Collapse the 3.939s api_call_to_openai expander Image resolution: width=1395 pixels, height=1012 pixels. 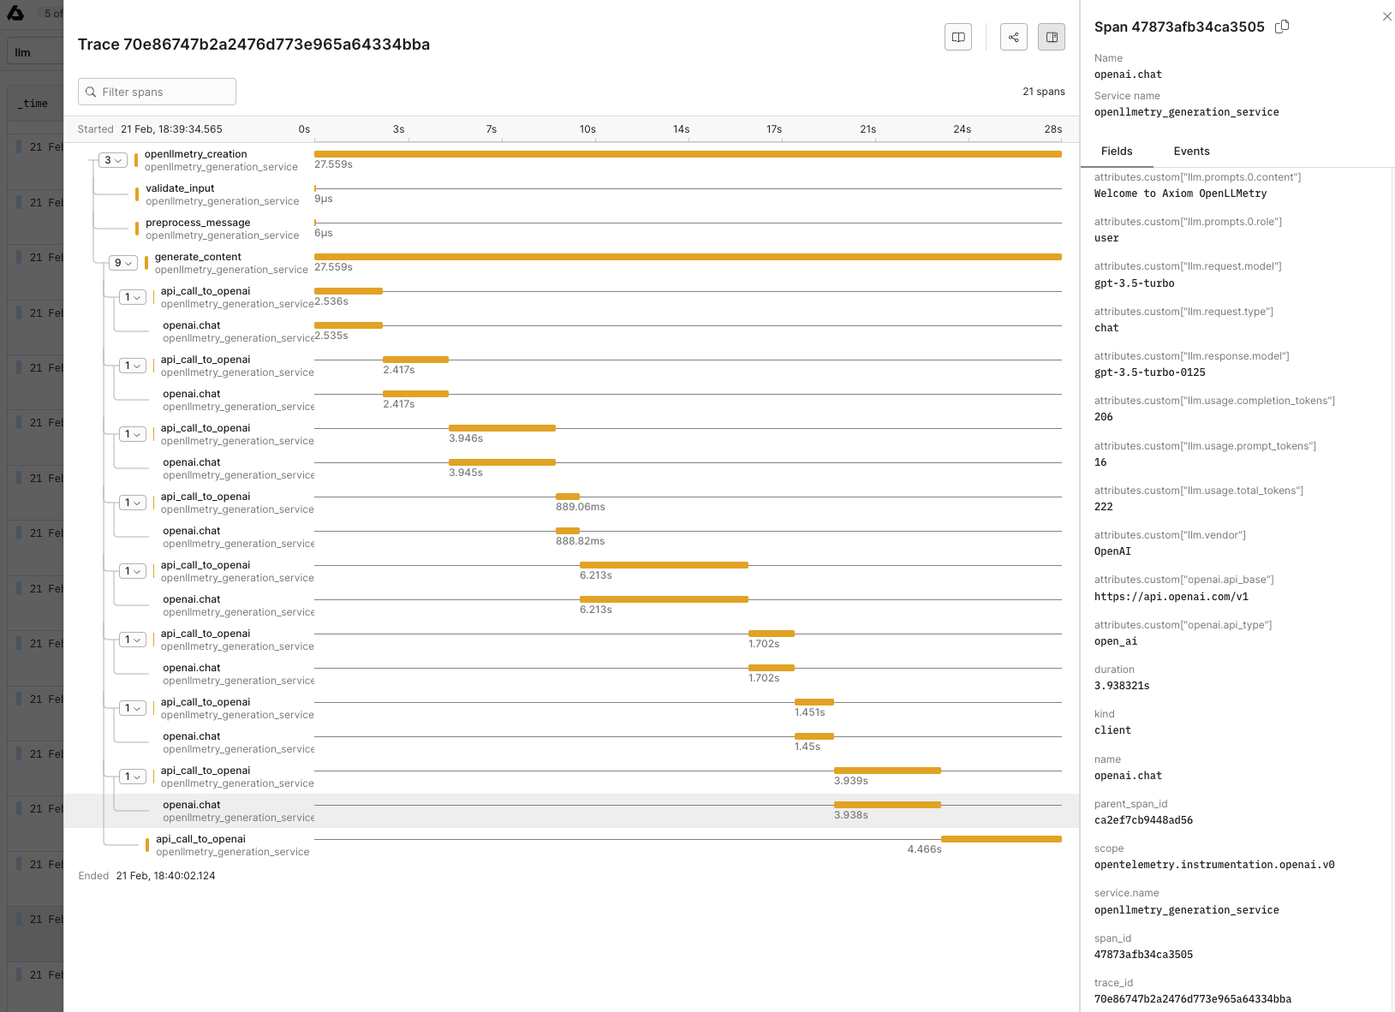[133, 777]
